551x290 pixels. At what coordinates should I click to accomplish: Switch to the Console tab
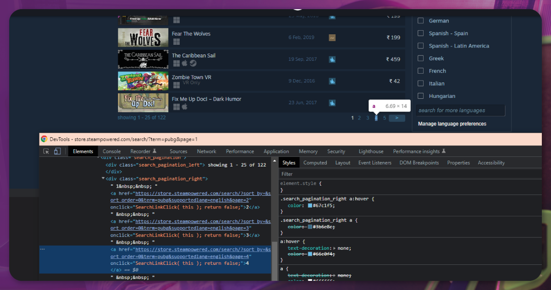click(112, 151)
